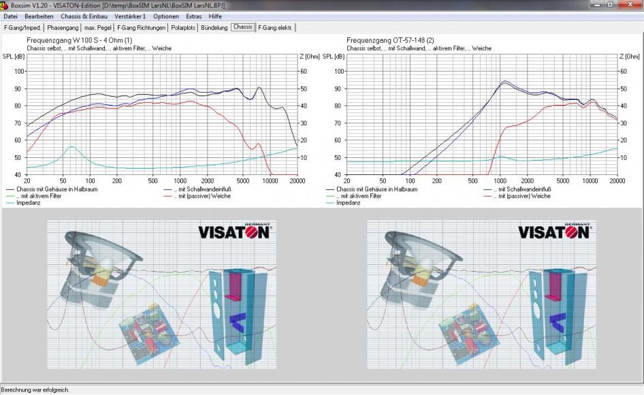644x395 pixels.
Task: Click left graph 'Z [Ohm]' axis label
Action: coord(310,57)
